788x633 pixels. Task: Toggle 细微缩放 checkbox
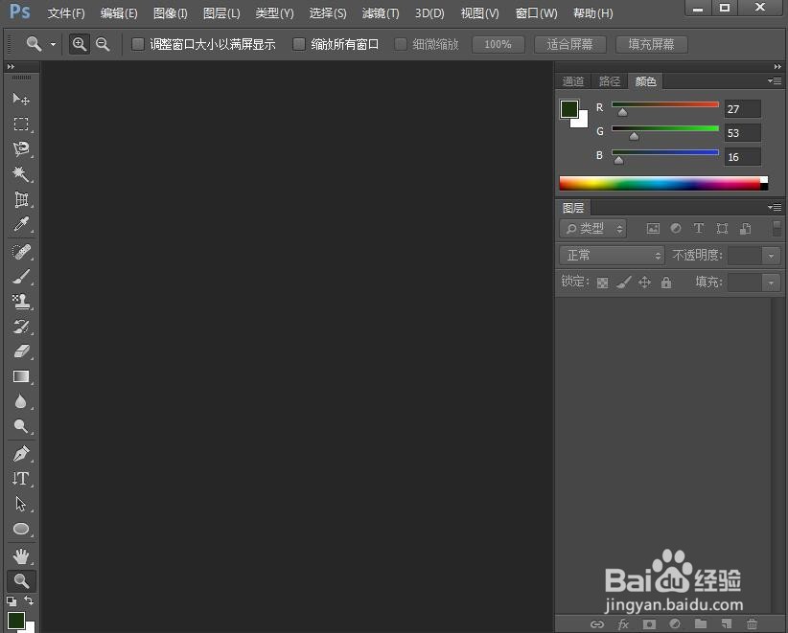[x=400, y=44]
